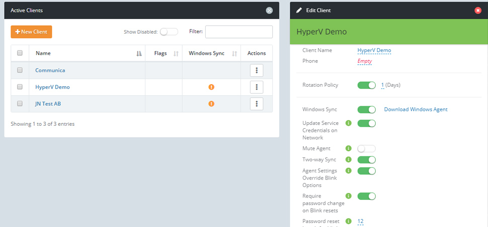This screenshot has width=488, height=227.
Task: Close the Active Clients panel
Action: tap(269, 10)
